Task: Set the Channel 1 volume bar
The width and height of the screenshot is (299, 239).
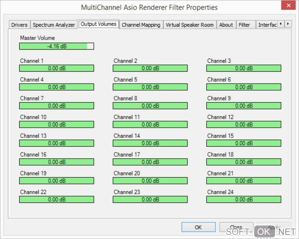Action: [x=57, y=68]
